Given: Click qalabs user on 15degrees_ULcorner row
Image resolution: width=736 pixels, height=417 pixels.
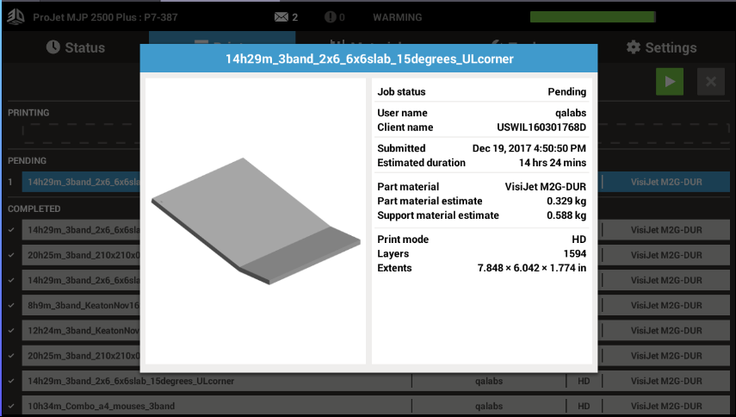Looking at the screenshot, I should [x=488, y=381].
